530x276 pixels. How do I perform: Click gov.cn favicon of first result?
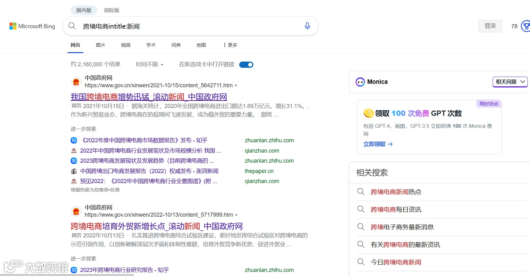[x=76, y=82]
